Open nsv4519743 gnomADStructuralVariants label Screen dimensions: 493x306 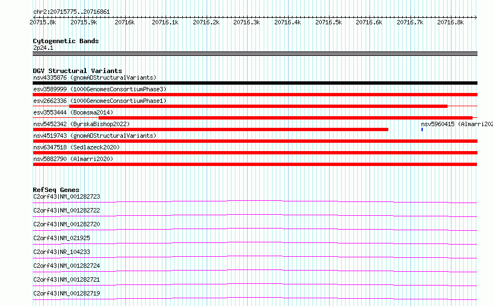click(x=95, y=136)
